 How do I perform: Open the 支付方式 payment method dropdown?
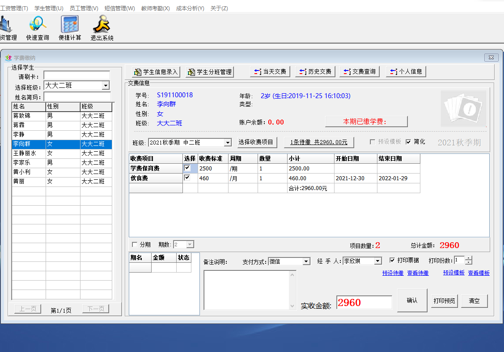(306, 261)
